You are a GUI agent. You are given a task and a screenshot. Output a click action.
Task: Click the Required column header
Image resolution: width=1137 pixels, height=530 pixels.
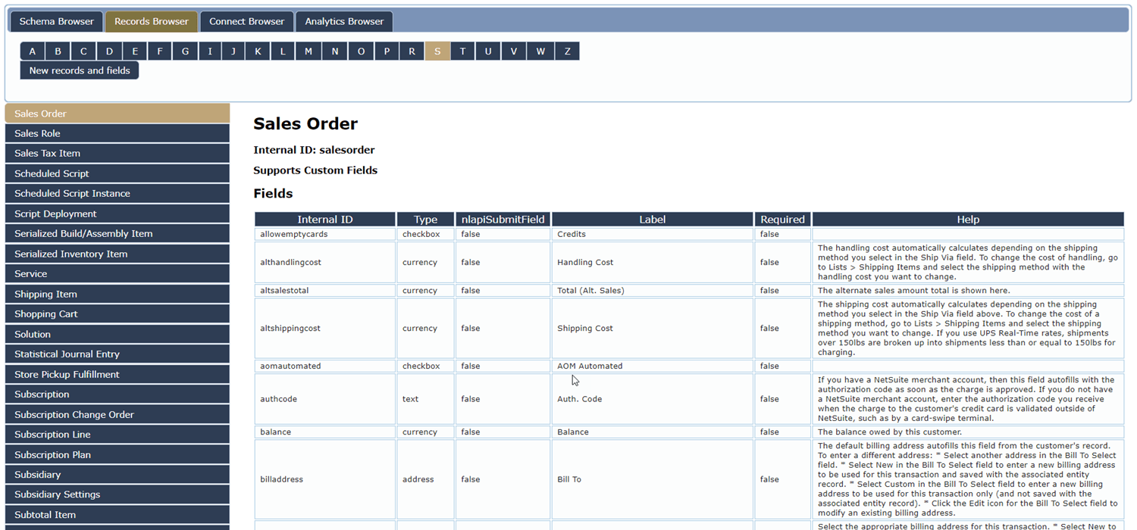(x=782, y=220)
